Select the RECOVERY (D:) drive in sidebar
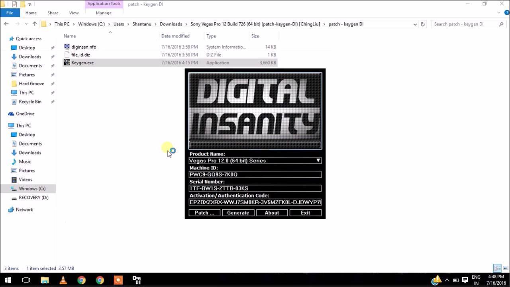The height and width of the screenshot is (287, 510). point(33,197)
